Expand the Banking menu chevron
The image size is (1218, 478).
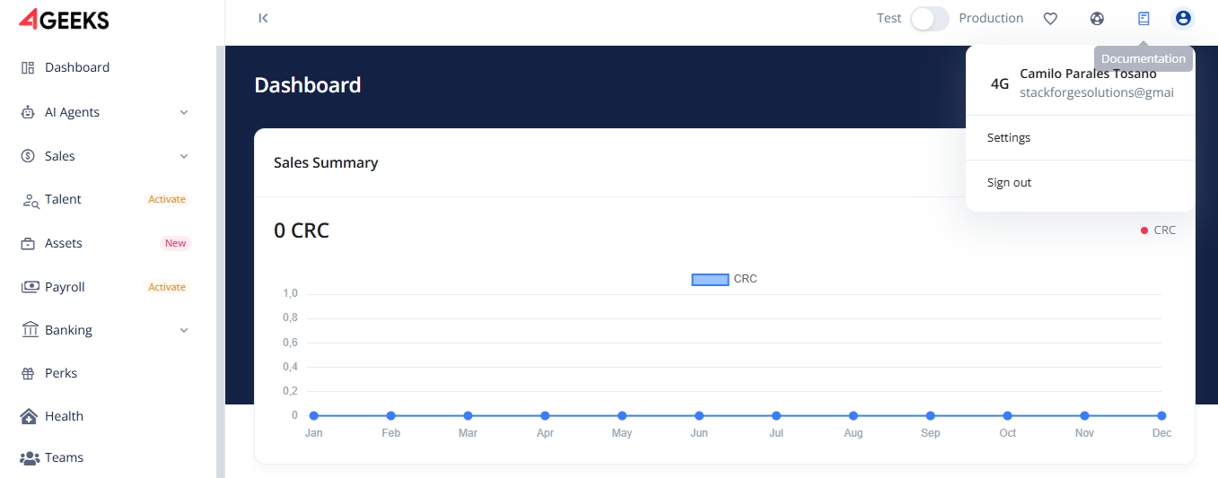184,330
